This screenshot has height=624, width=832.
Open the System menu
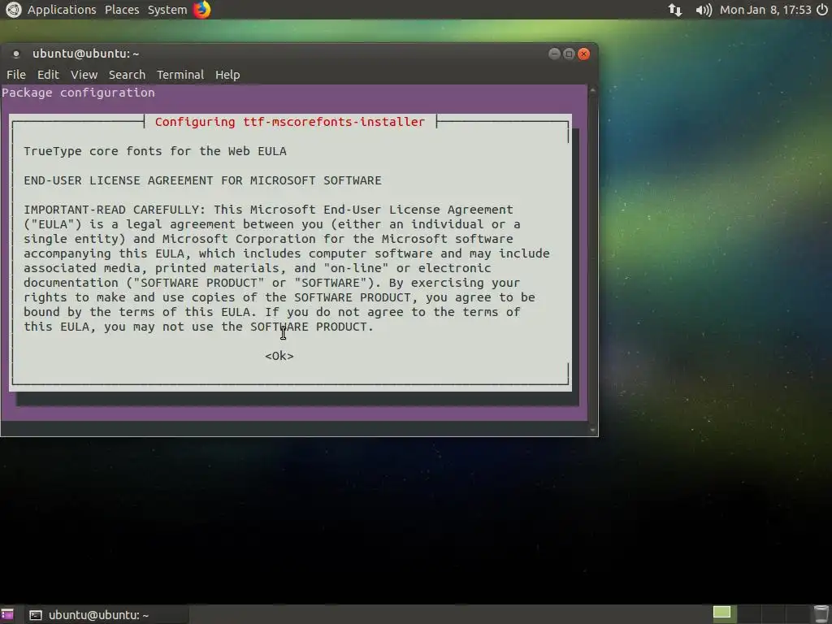point(167,10)
